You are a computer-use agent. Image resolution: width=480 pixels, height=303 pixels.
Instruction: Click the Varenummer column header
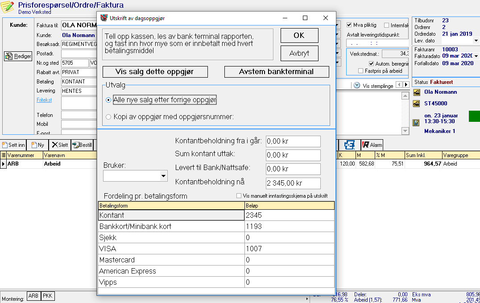pos(25,155)
